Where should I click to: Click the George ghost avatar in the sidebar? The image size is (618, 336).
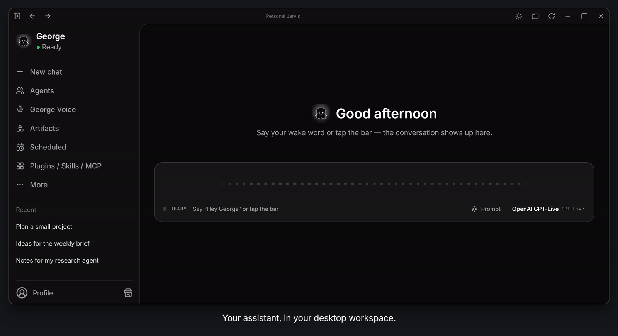point(24,41)
